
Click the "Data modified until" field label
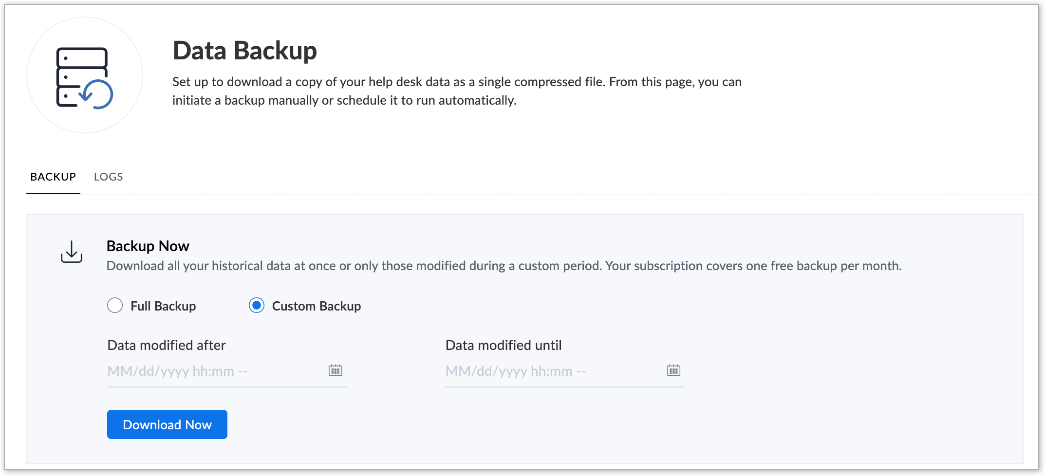504,346
